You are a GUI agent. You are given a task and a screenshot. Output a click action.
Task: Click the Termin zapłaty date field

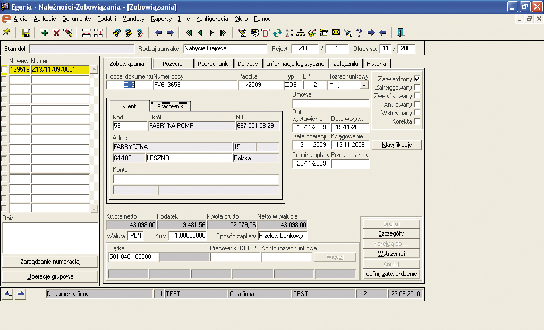pyautogui.click(x=311, y=163)
